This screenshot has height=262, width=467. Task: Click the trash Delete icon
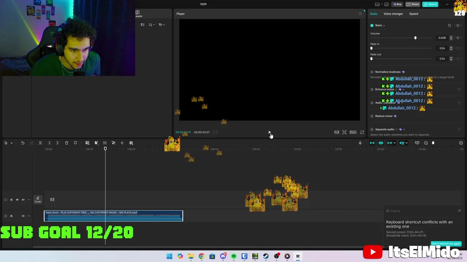(x=66, y=143)
